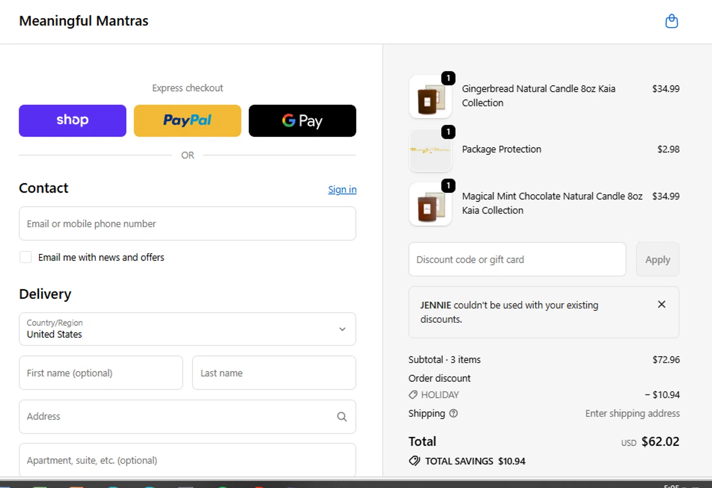Viewport: 712px width, 488px height.
Task: Go to Meaningful Mantras store home
Action: tap(84, 21)
